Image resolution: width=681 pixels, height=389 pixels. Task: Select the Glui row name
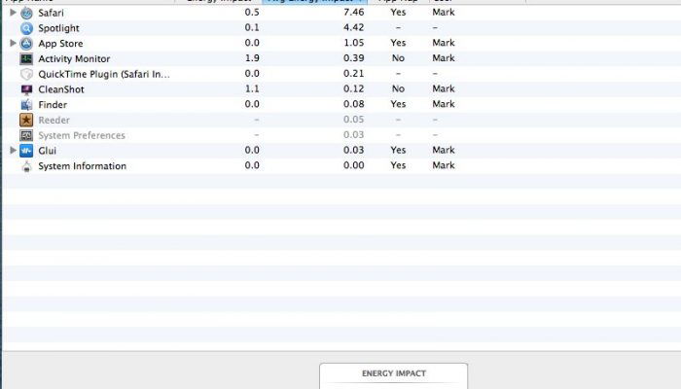pos(47,151)
